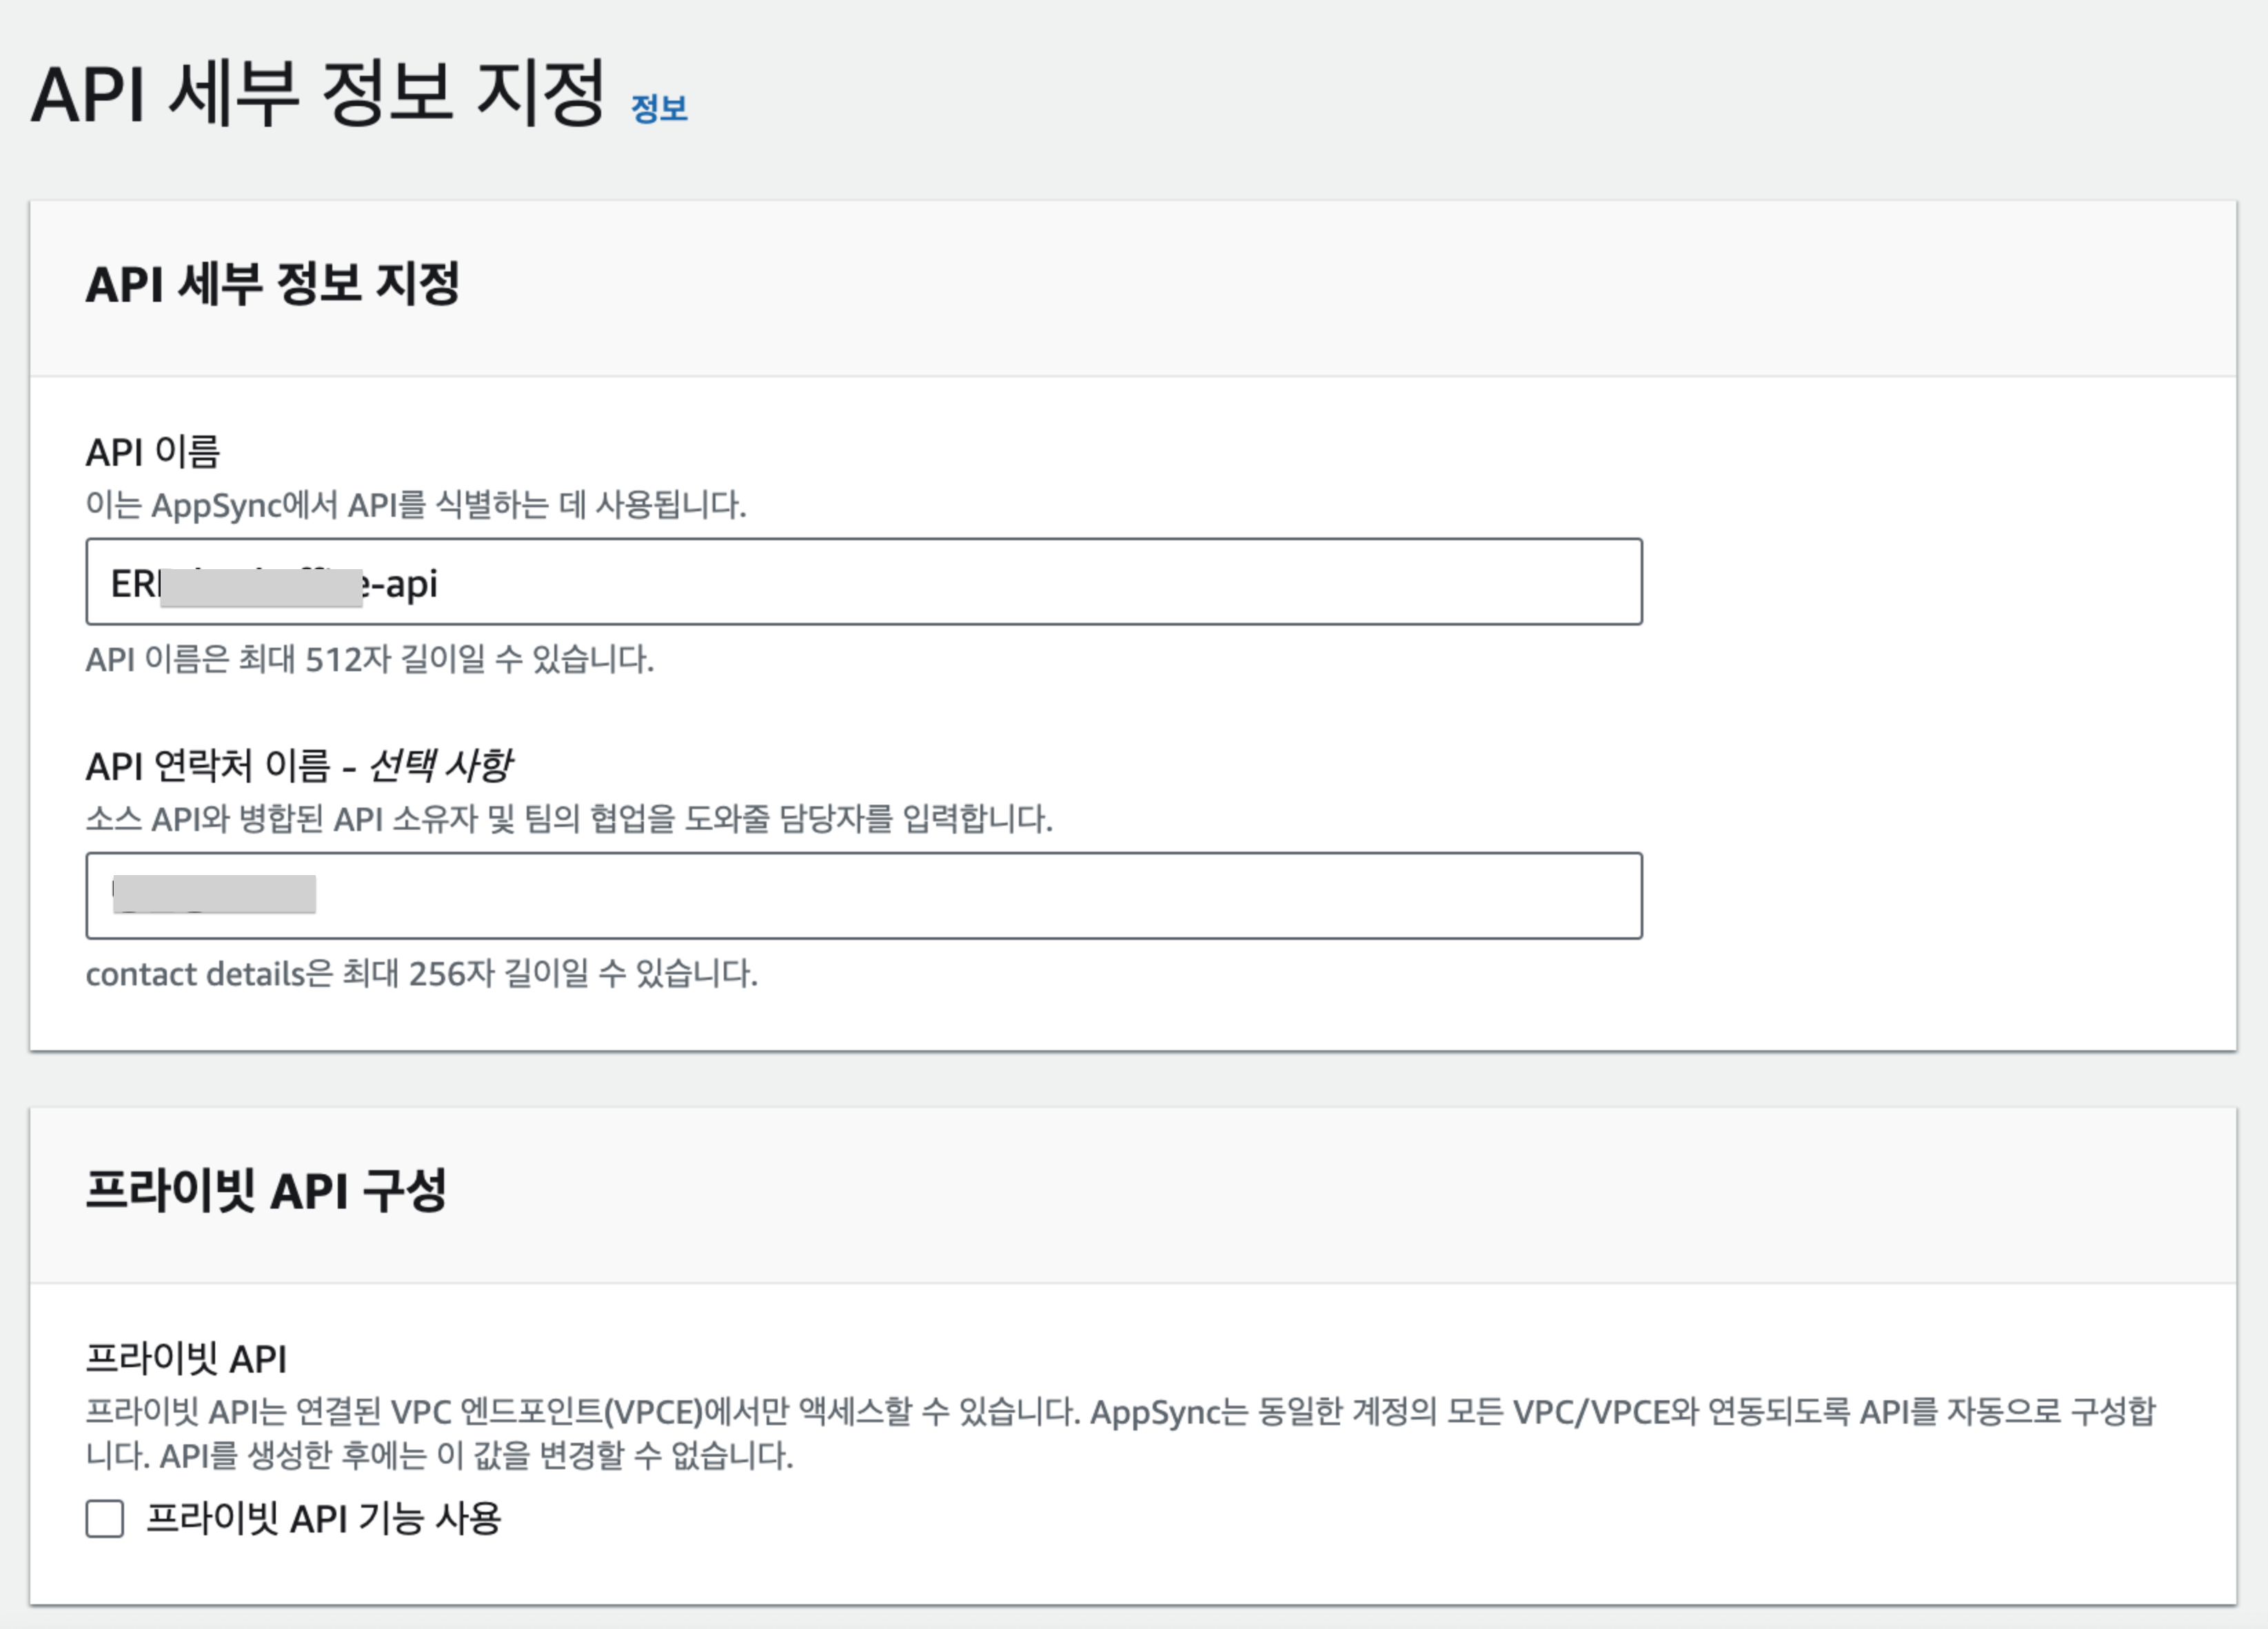Click the 'ER' start of API name value
2268x1629 pixels.
click(130, 584)
